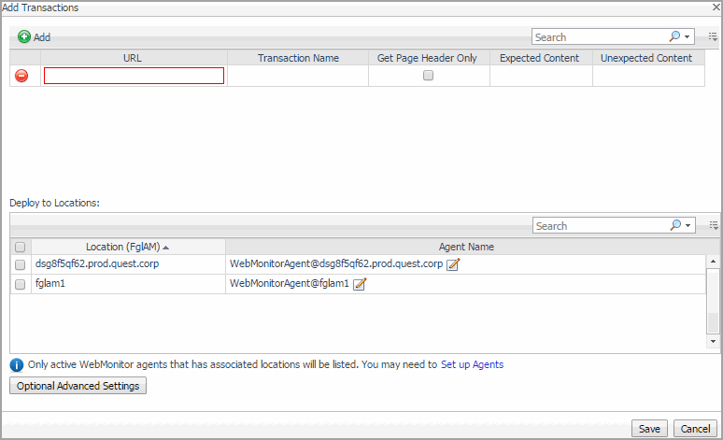Click the transactions search magnifier icon

tap(675, 37)
